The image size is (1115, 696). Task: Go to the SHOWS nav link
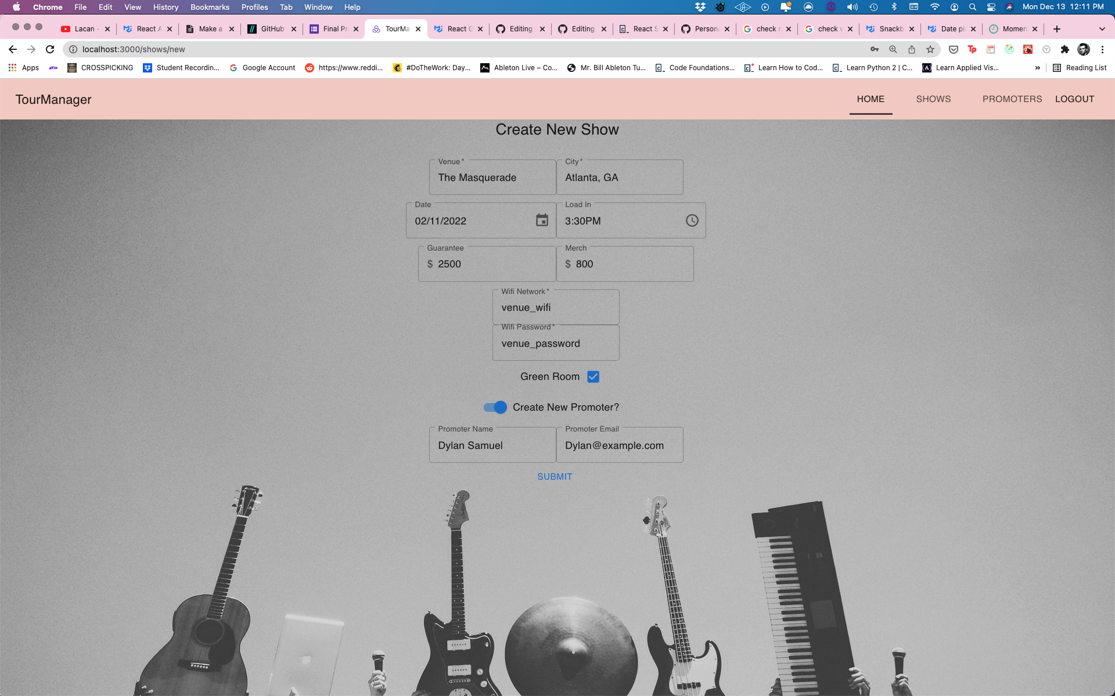point(933,99)
